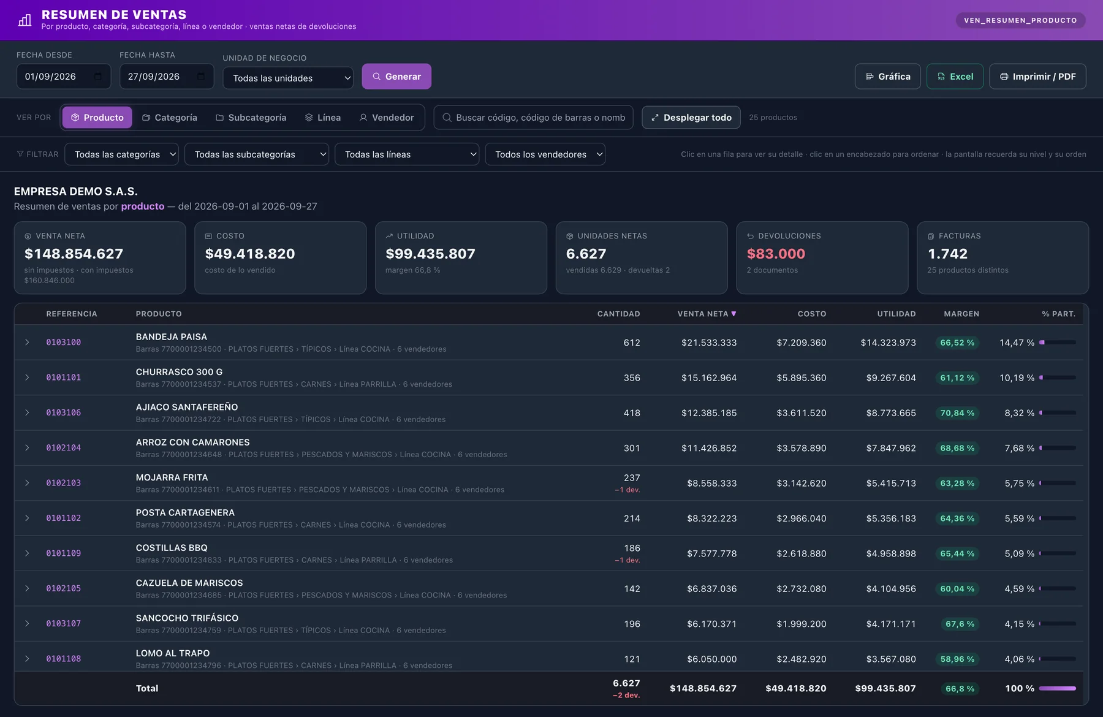
Task: Click Imprimir / PDF button
Action: [x=1038, y=77]
